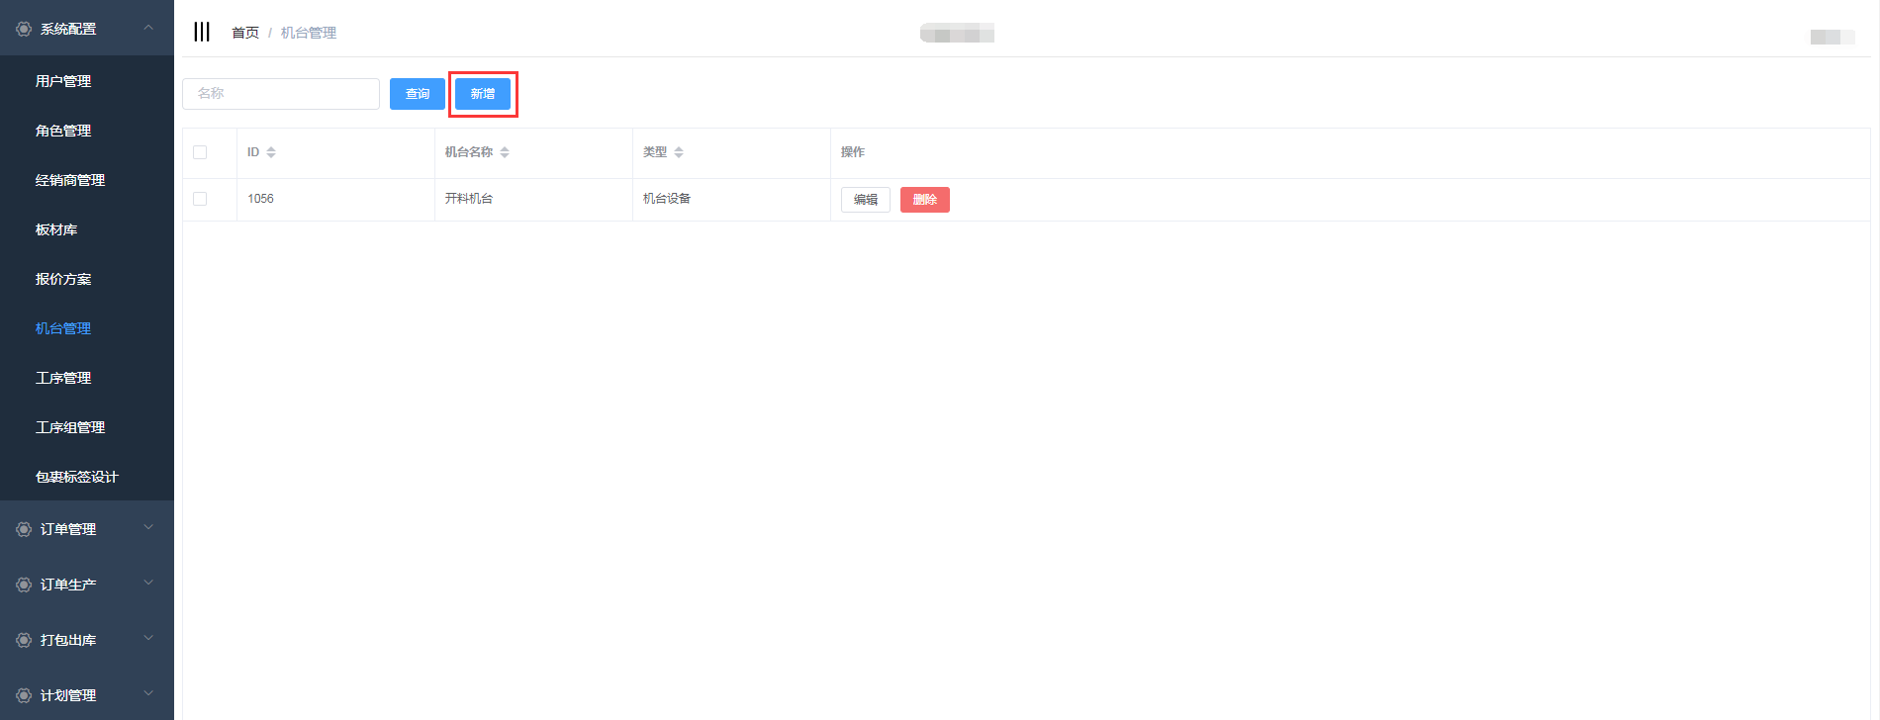Click the 新增 button
This screenshot has height=720, width=1880.
coord(483,94)
